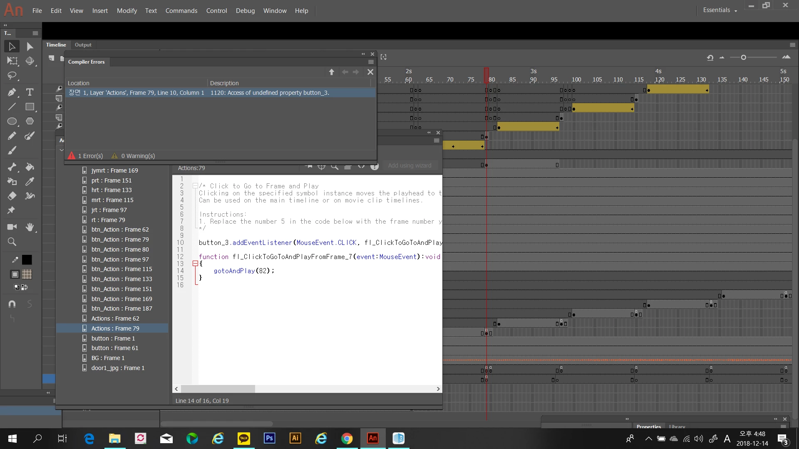
Task: Open Photoshop from the Windows taskbar
Action: point(269,438)
